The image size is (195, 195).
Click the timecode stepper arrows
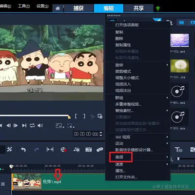101,134
